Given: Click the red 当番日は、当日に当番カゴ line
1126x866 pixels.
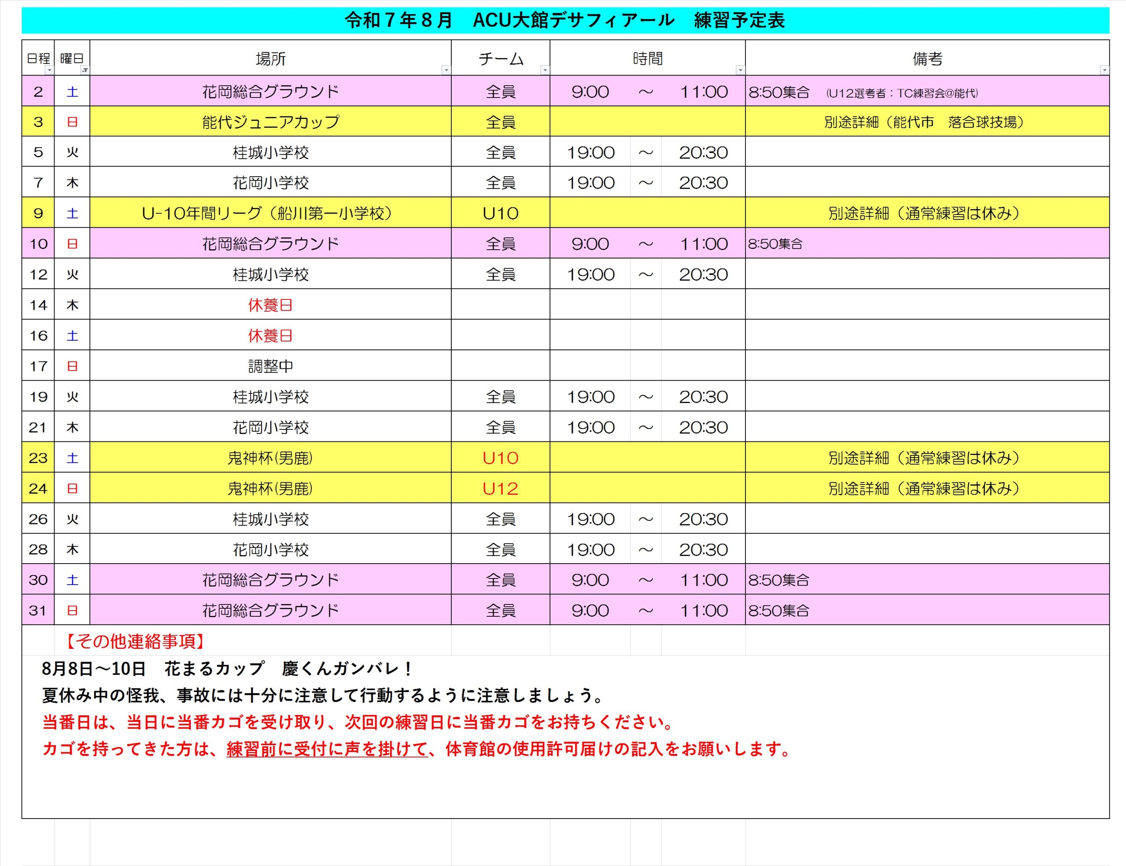Looking at the screenshot, I should tap(359, 722).
